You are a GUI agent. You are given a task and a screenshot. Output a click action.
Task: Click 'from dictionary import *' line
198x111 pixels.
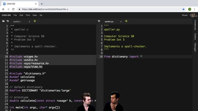click(123, 57)
